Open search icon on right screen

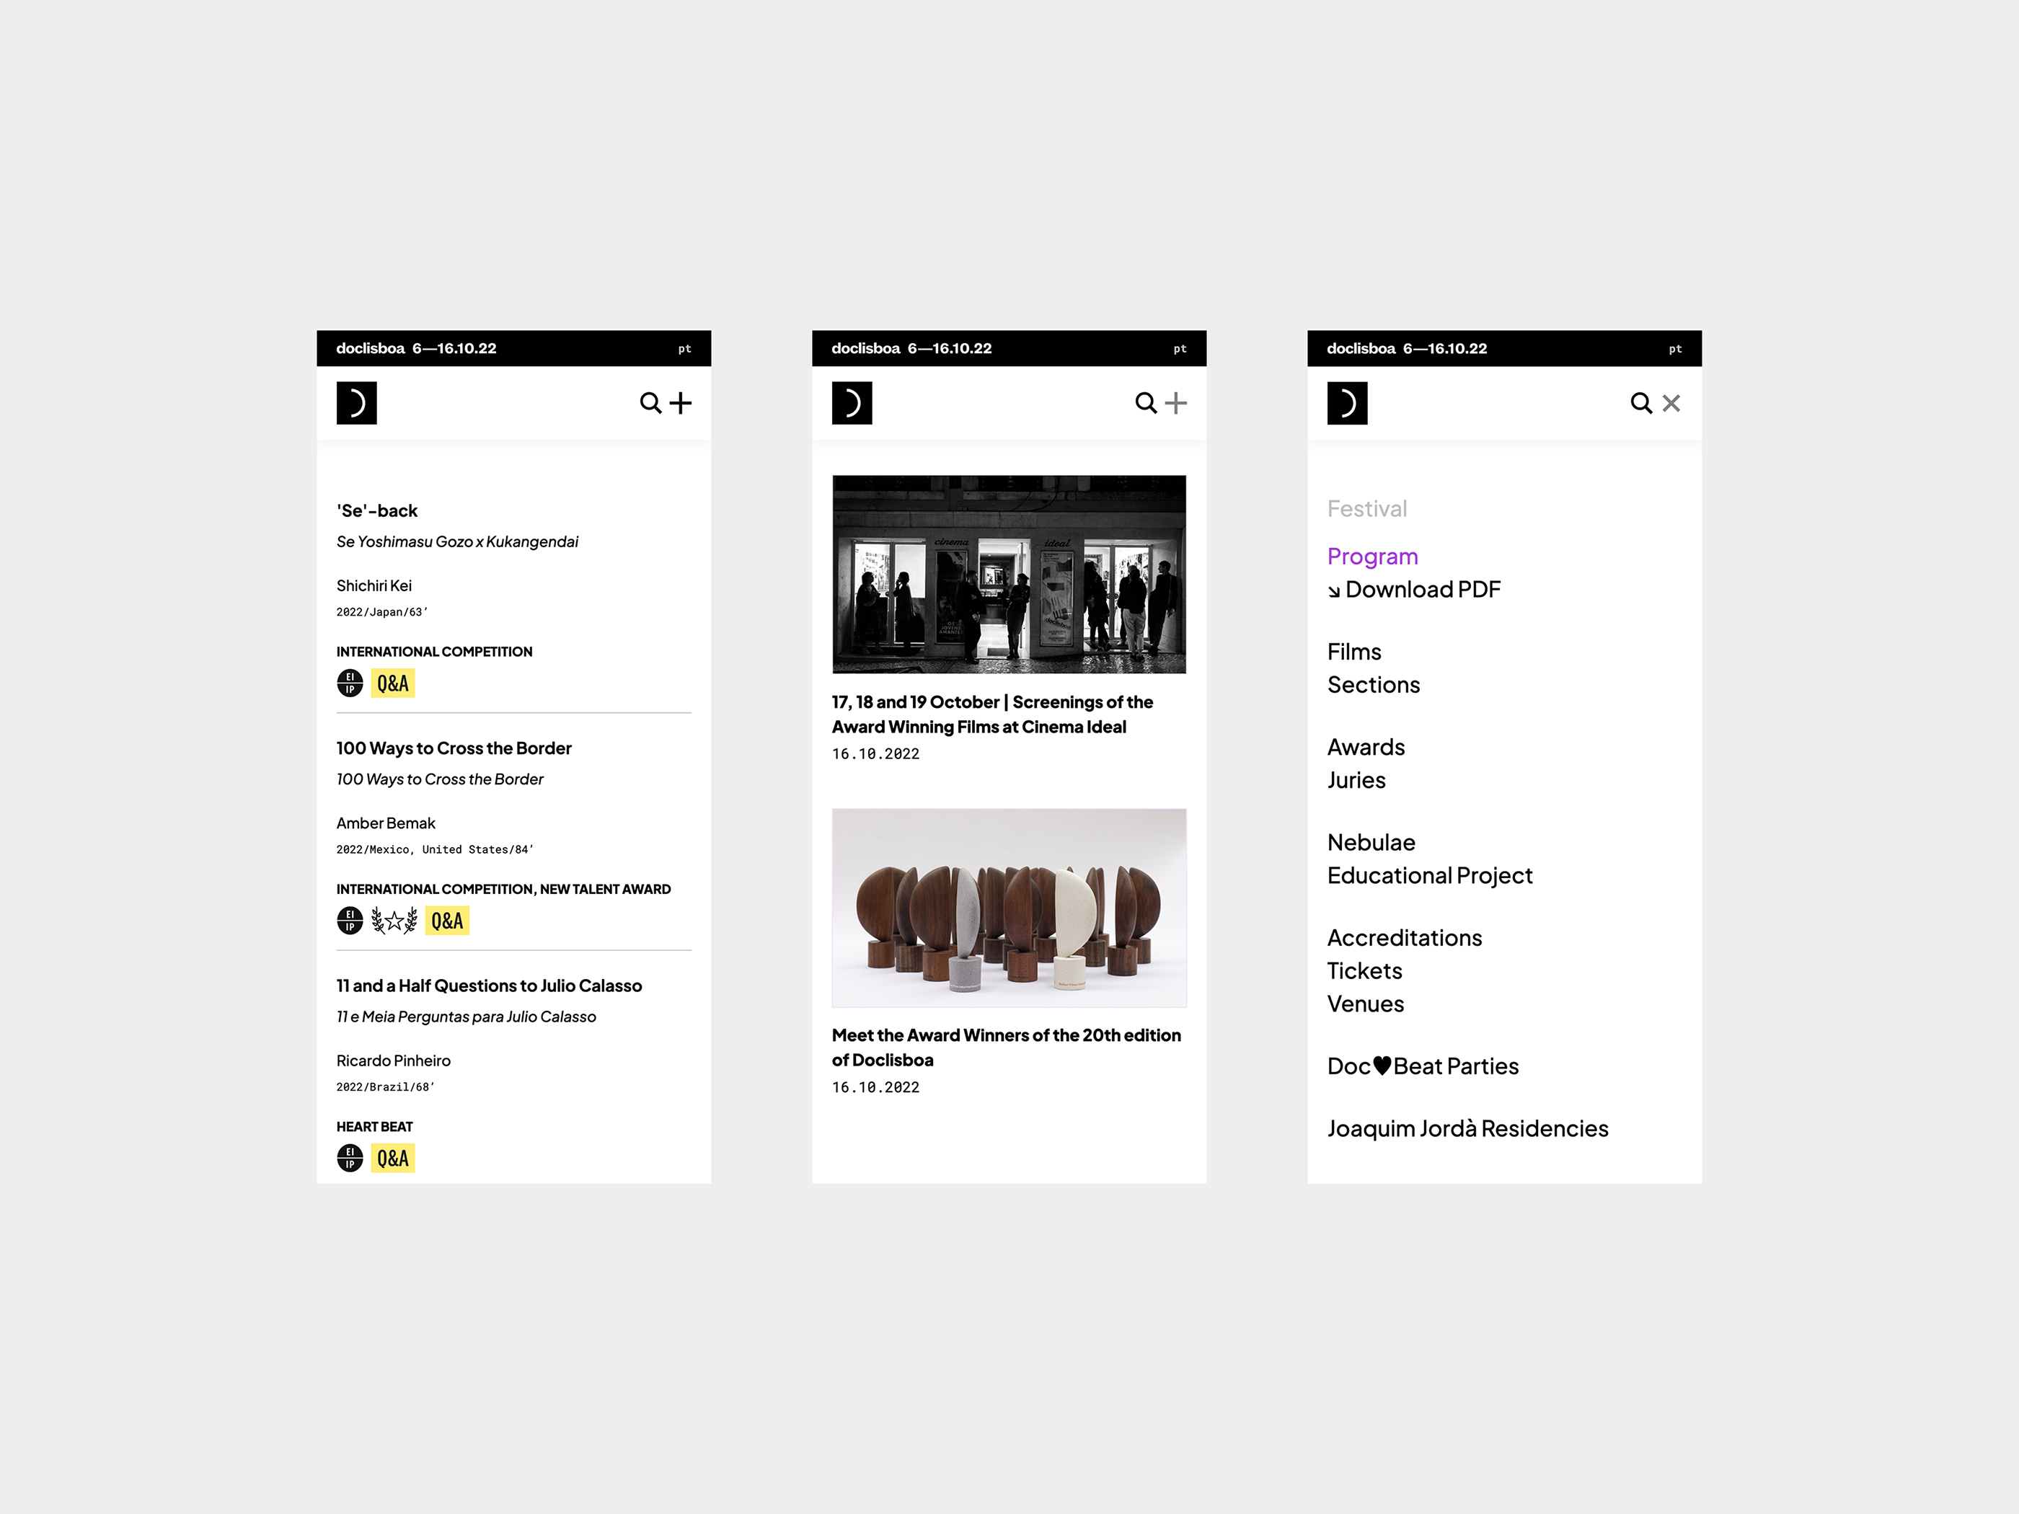pyautogui.click(x=1639, y=402)
